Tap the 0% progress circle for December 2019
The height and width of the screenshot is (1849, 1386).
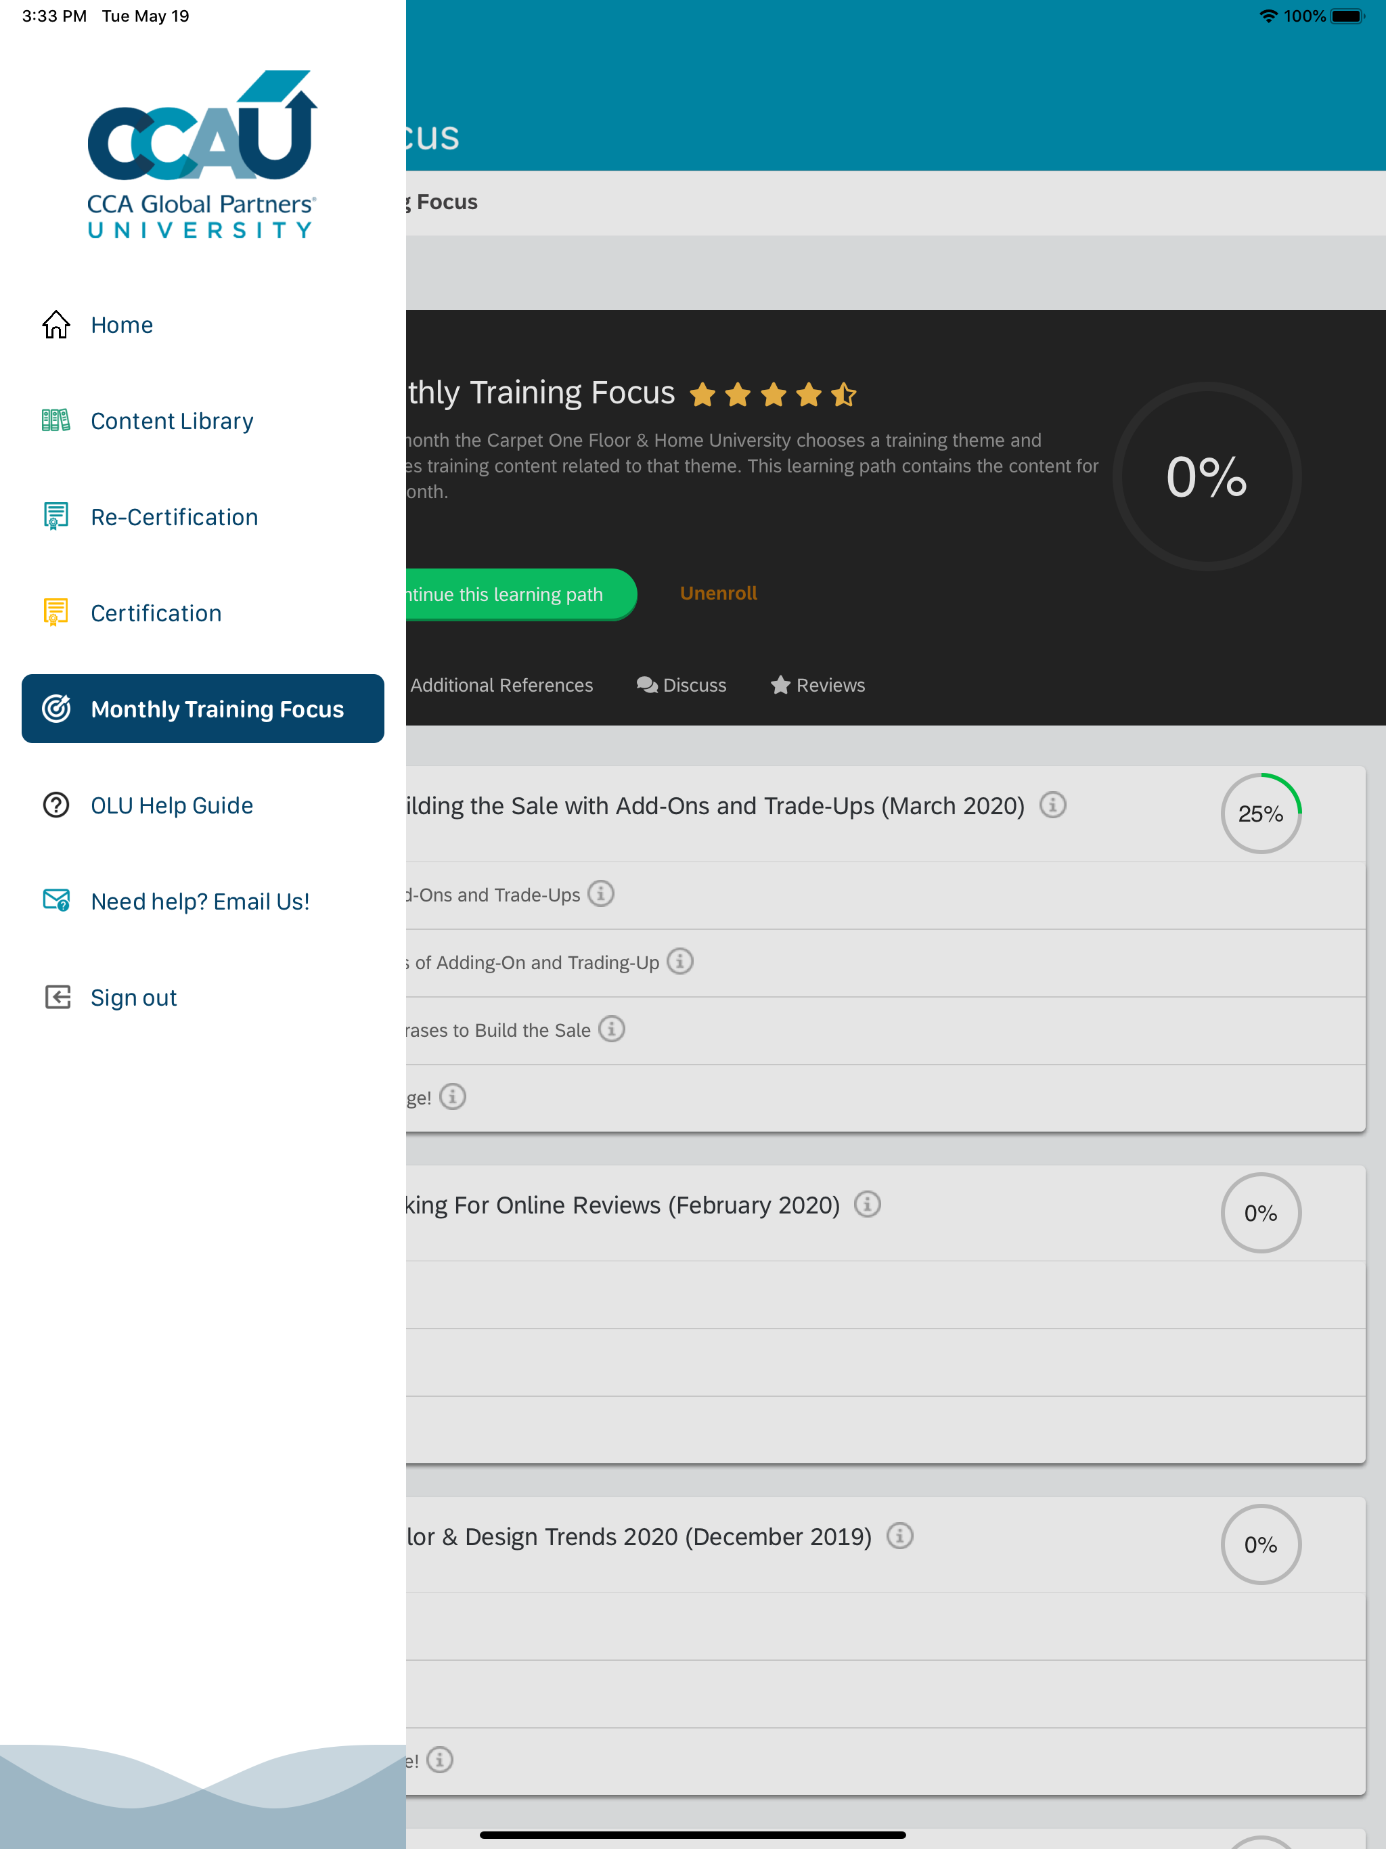[1261, 1544]
